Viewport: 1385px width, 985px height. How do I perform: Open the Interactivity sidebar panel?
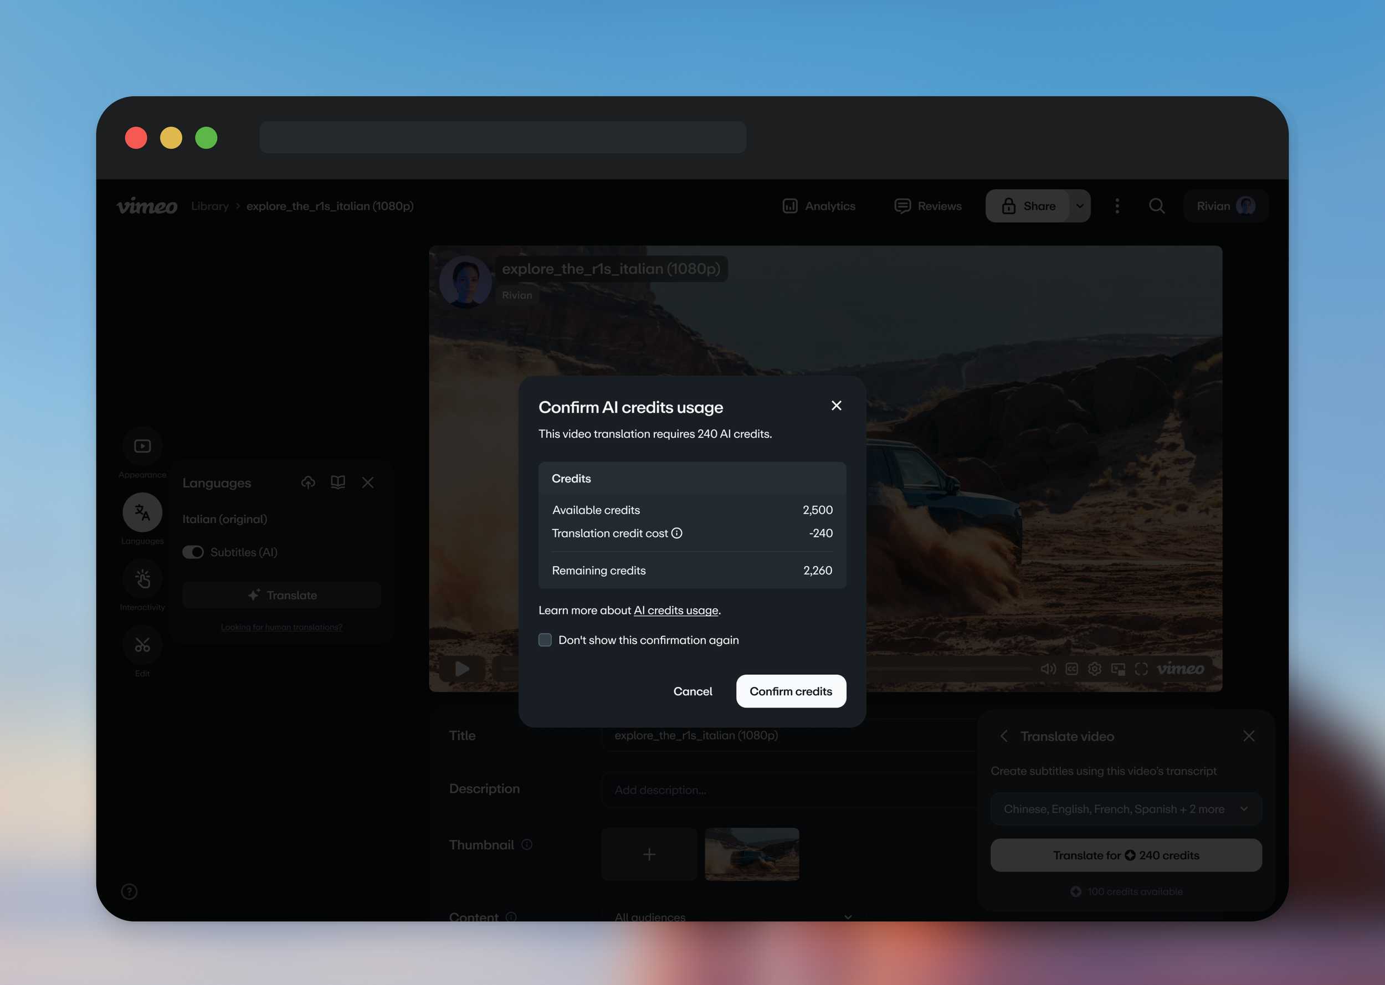(142, 578)
